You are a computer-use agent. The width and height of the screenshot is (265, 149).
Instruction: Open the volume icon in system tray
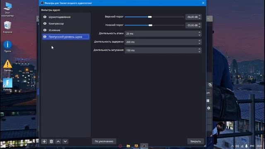(x=237, y=146)
